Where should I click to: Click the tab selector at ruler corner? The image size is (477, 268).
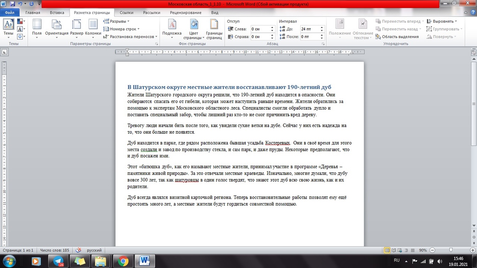[x=4, y=52]
